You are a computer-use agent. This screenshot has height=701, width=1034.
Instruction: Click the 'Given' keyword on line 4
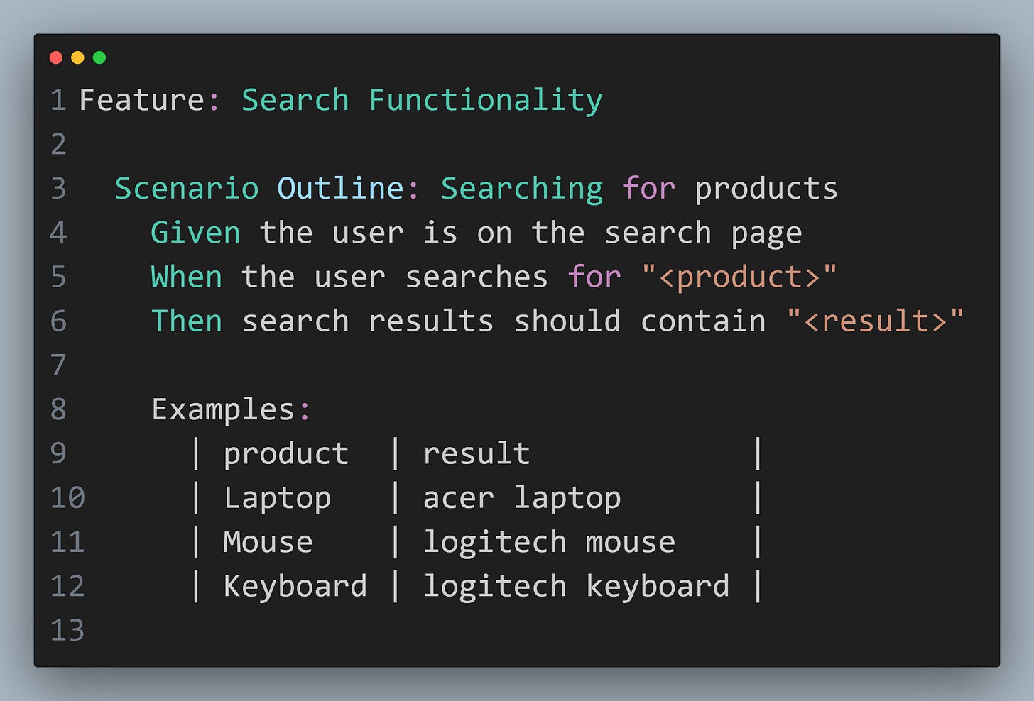coord(195,233)
